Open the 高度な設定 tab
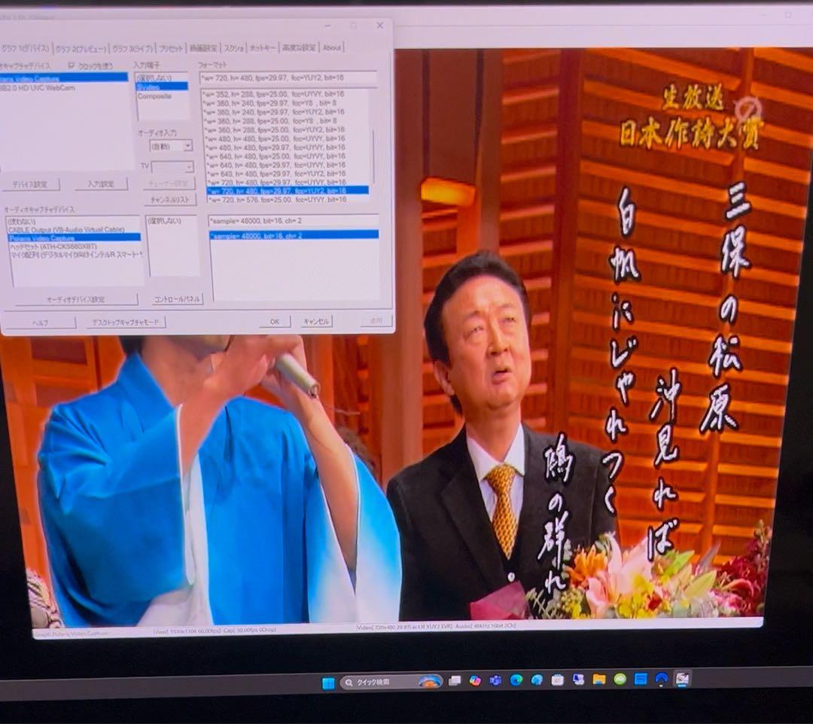 click(x=300, y=47)
